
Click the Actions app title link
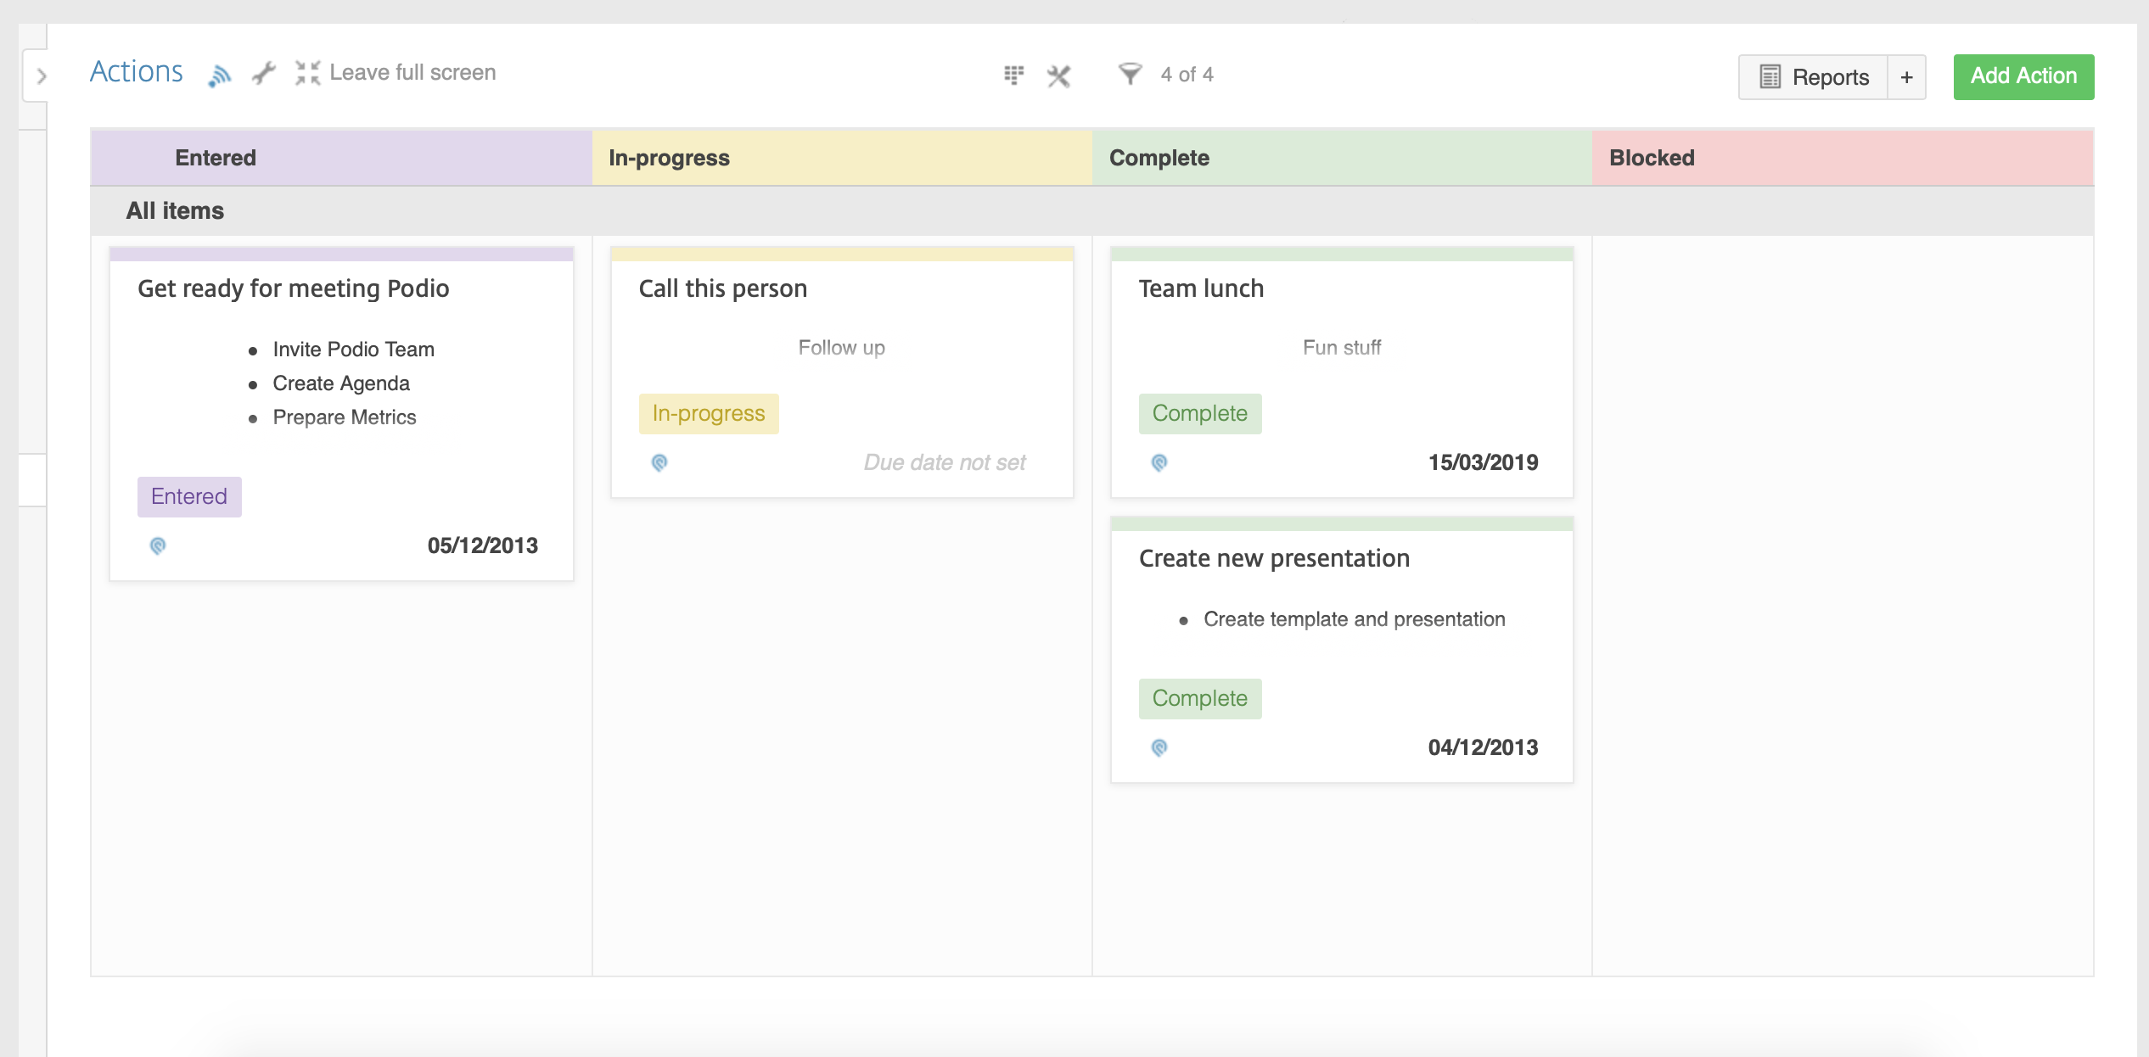pyautogui.click(x=137, y=72)
